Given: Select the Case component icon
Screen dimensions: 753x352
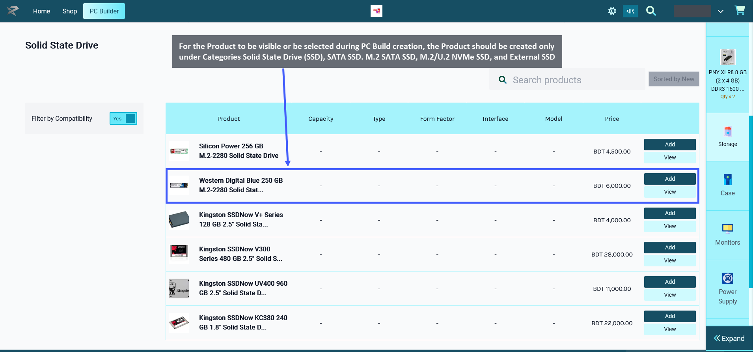Looking at the screenshot, I should click(728, 180).
